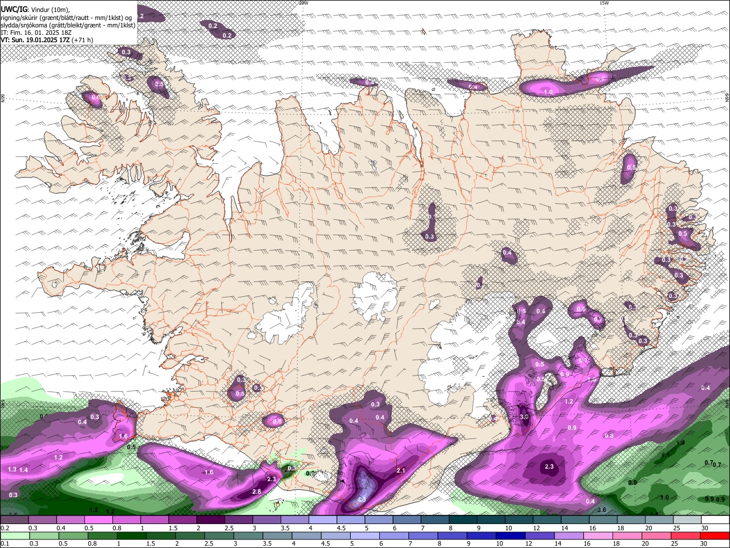Pick the pure red swatch ending the lower legend
730x548 pixels.
pyautogui.click(x=715, y=537)
